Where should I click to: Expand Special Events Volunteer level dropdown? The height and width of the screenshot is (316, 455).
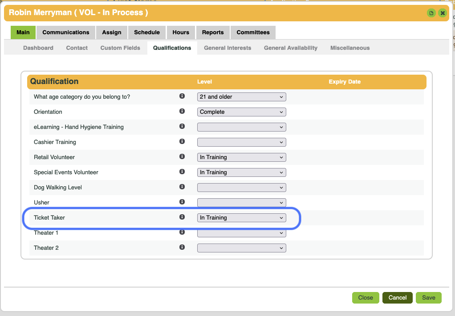pos(241,172)
